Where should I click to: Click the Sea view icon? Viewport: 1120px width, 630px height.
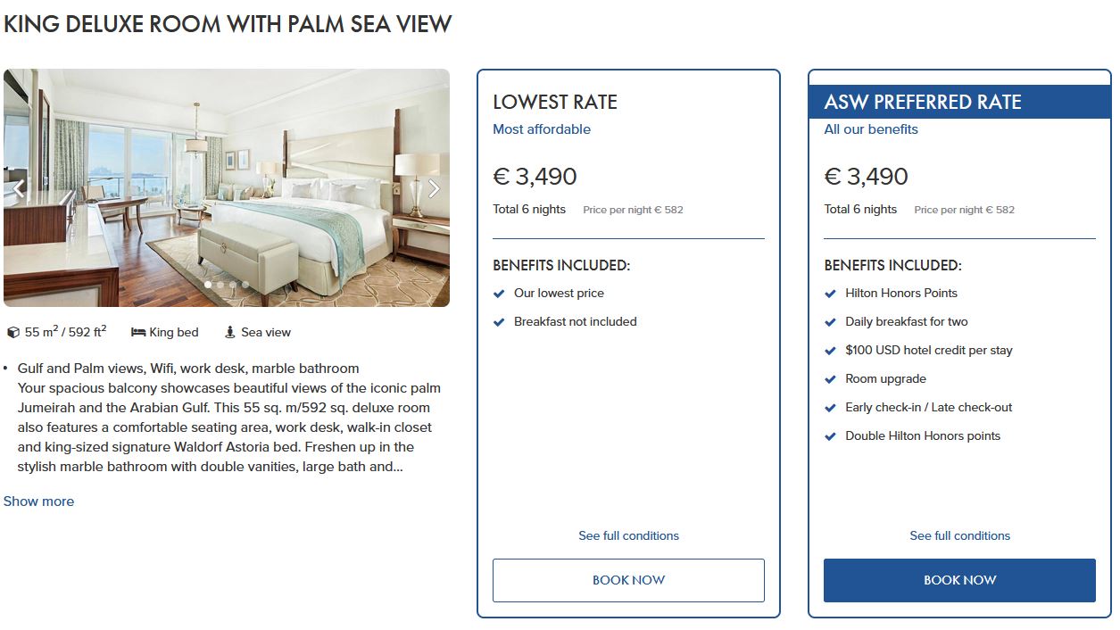(x=230, y=333)
